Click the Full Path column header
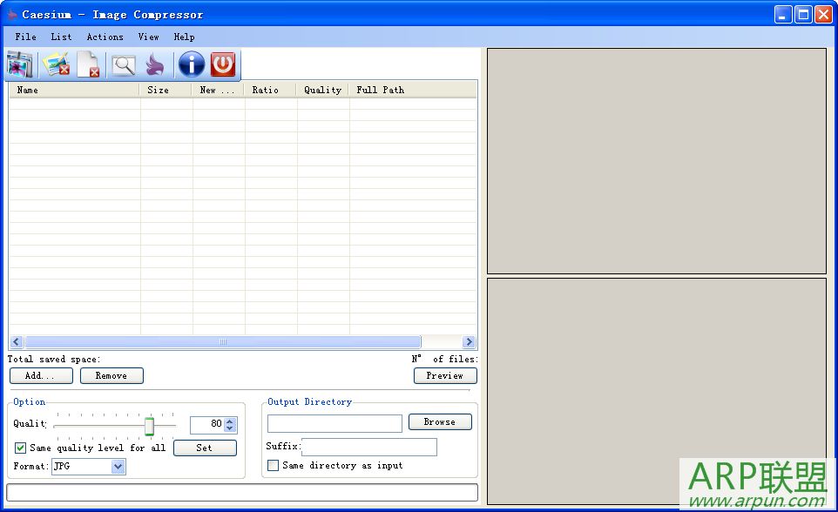838x512 pixels. click(x=413, y=90)
